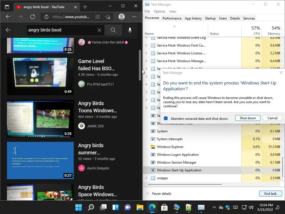Clear the YouTube search text

point(99,30)
